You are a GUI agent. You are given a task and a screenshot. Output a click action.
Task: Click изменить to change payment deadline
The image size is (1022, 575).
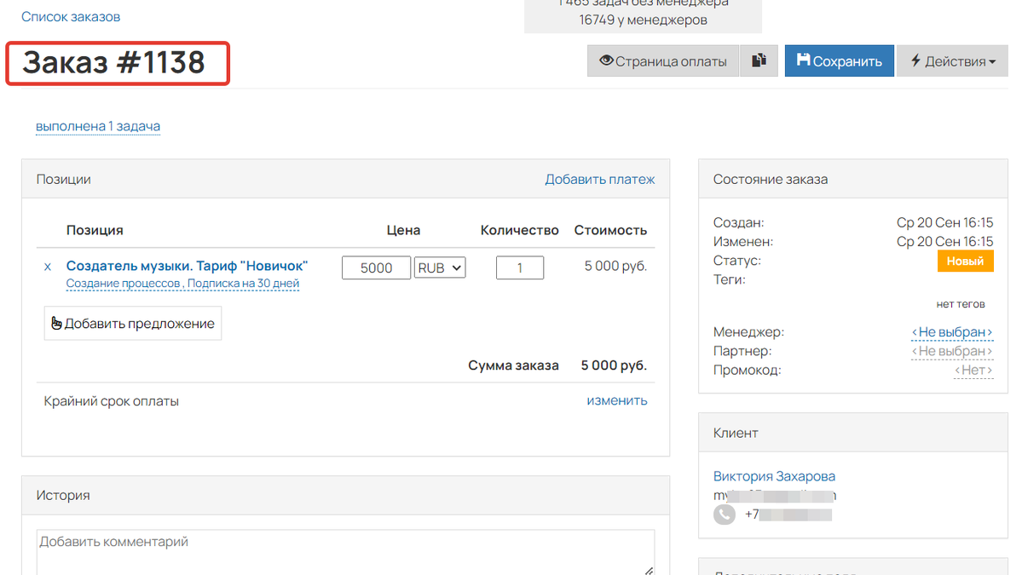(616, 400)
